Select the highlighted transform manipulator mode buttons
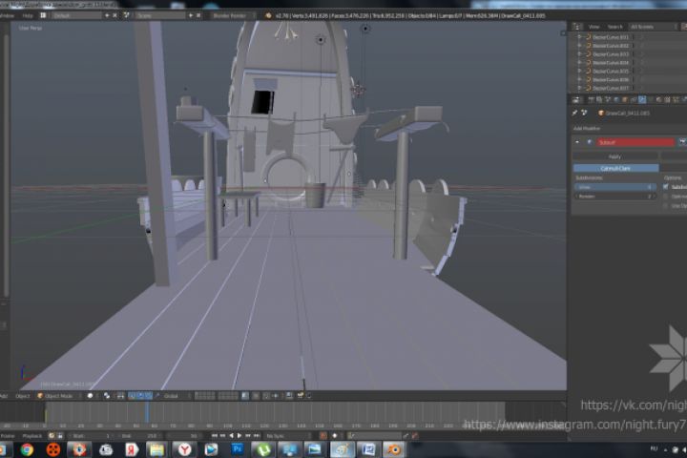687x458 pixels. click(x=140, y=396)
